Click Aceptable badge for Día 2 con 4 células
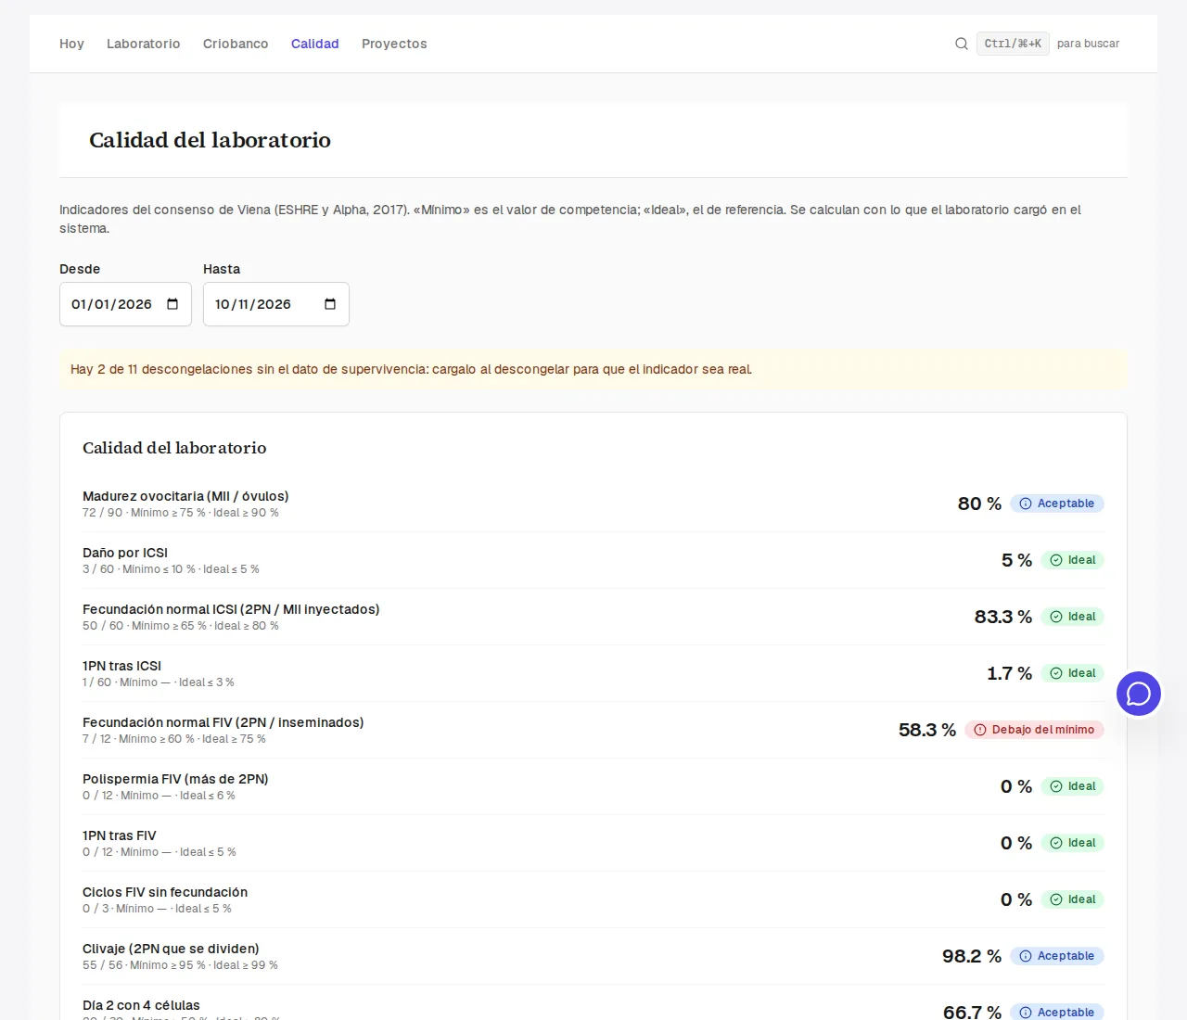Screen dimensions: 1187x1020 [1057, 1012]
